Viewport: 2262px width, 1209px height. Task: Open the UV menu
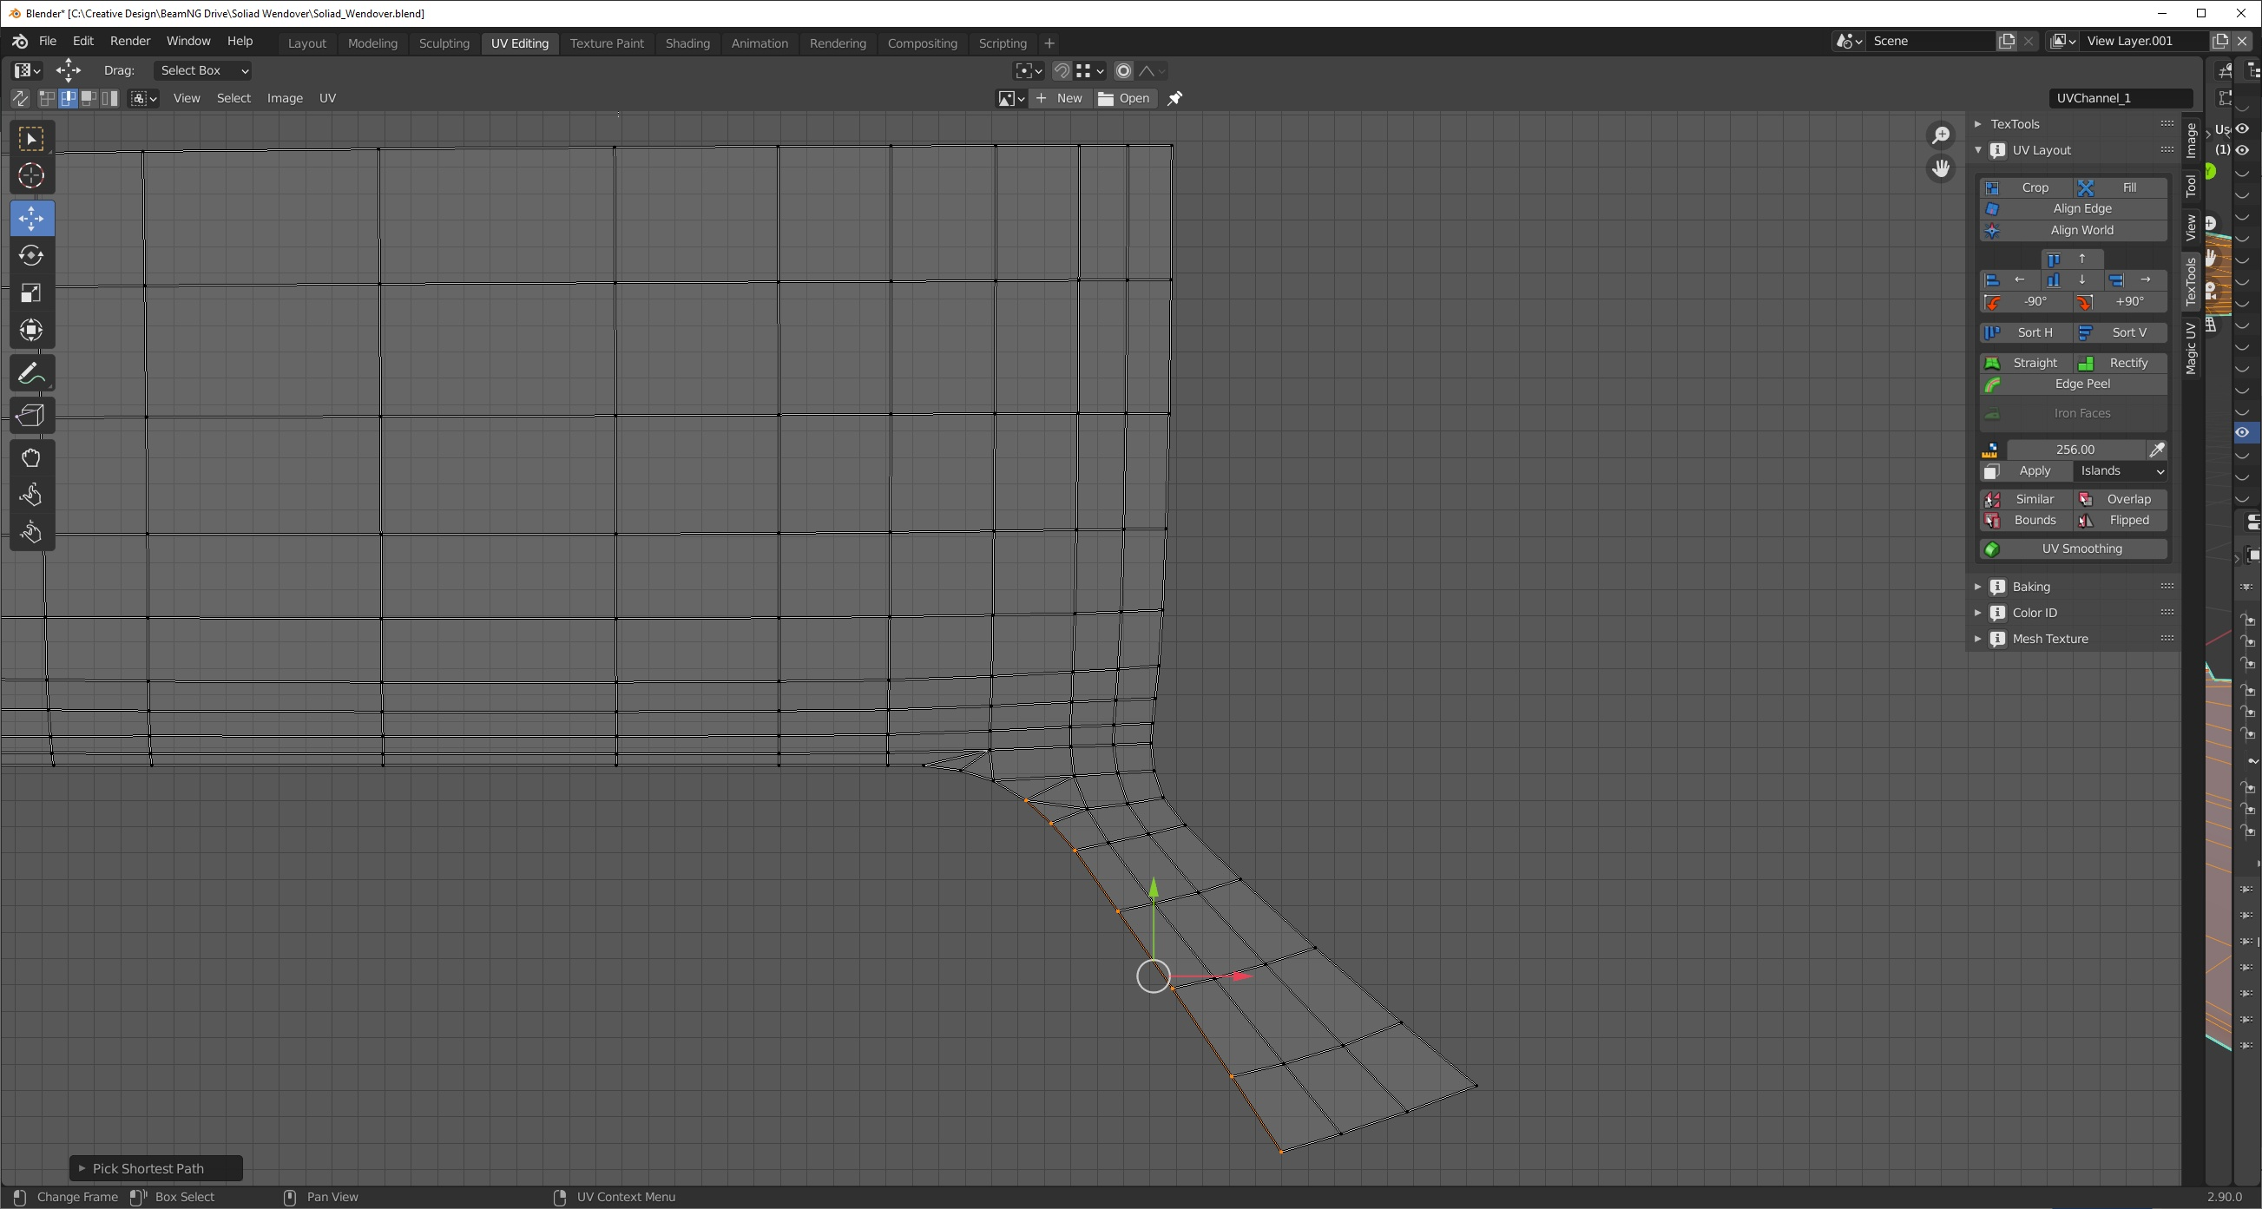coord(326,98)
